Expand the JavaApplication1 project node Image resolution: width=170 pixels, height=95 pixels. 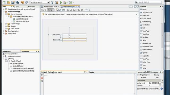(3, 31)
